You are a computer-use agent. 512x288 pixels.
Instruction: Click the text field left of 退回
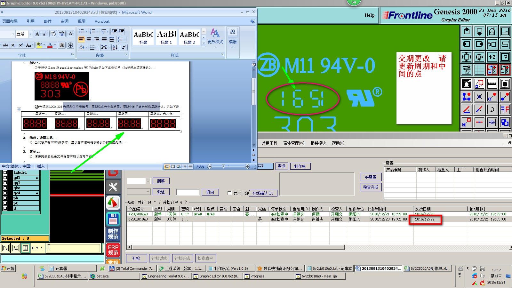(188, 192)
